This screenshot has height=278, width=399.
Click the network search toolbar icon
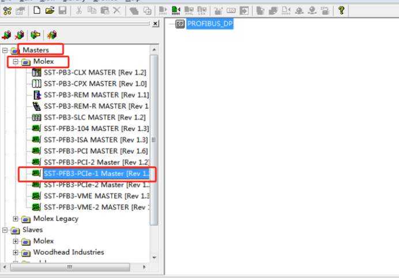click(7, 11)
